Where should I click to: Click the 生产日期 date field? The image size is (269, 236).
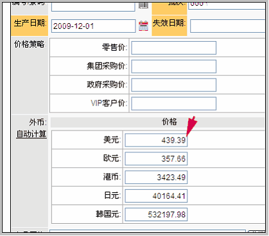(94, 26)
